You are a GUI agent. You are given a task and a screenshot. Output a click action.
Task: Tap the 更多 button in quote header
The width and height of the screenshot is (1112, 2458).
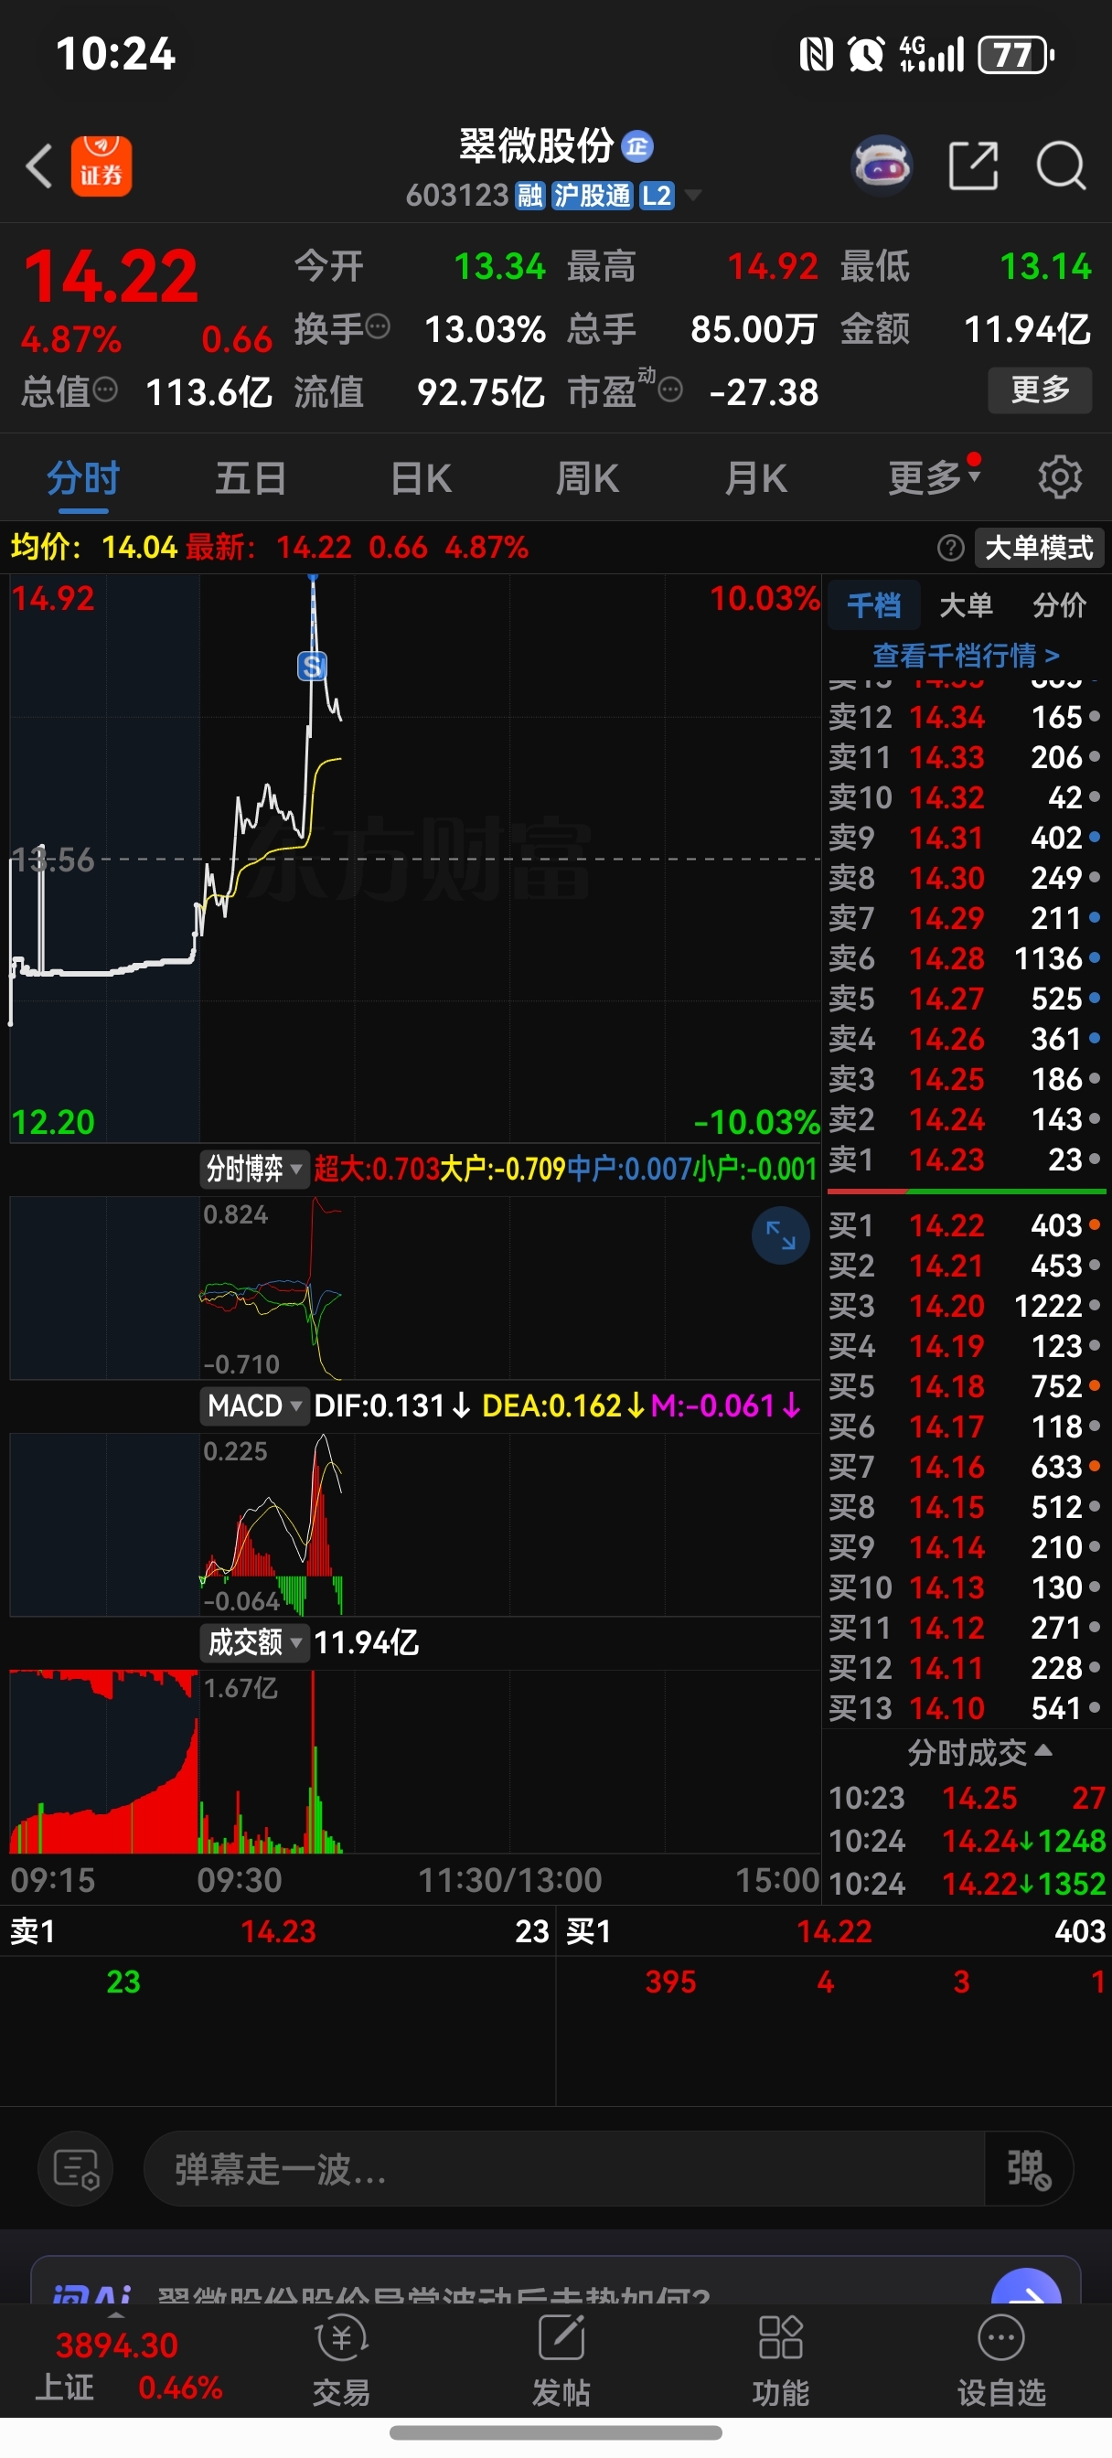click(x=1040, y=390)
